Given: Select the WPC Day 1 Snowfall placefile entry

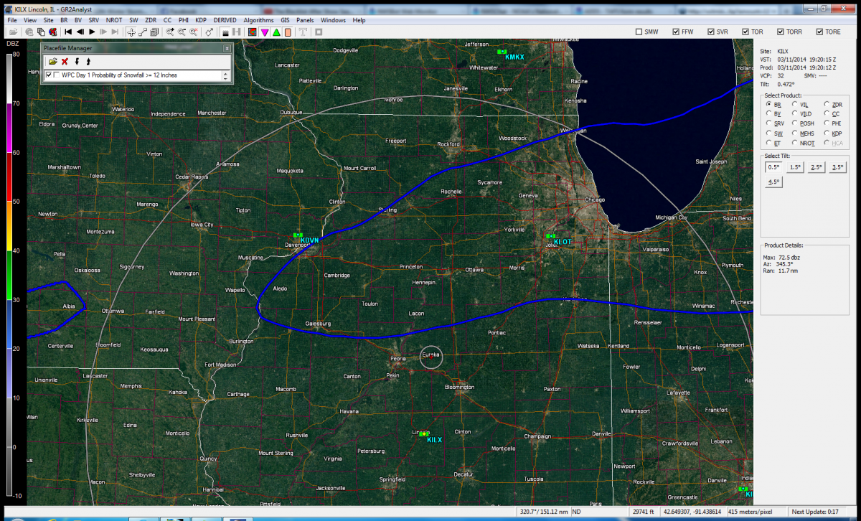Looking at the screenshot, I should [x=119, y=75].
